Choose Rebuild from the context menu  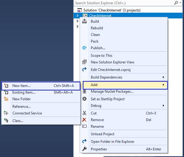pos(97,28)
